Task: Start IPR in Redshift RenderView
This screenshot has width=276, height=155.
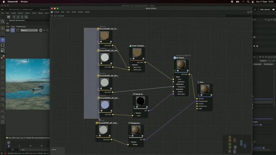Action: 13,30
